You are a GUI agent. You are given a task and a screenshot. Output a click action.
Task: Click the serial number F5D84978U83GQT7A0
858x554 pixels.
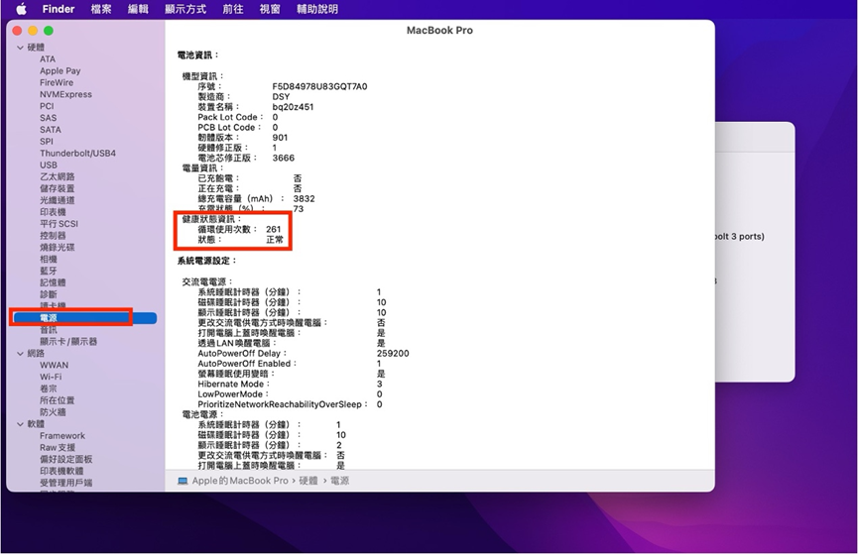click(x=319, y=86)
